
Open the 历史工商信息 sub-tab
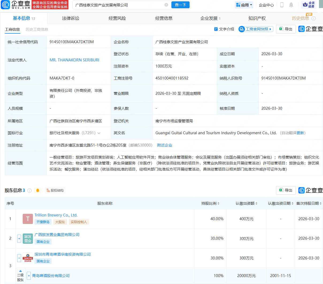coord(36,30)
